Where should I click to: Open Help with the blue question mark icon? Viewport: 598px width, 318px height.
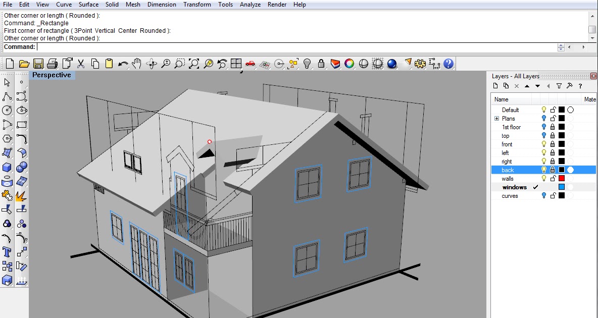[x=448, y=63]
